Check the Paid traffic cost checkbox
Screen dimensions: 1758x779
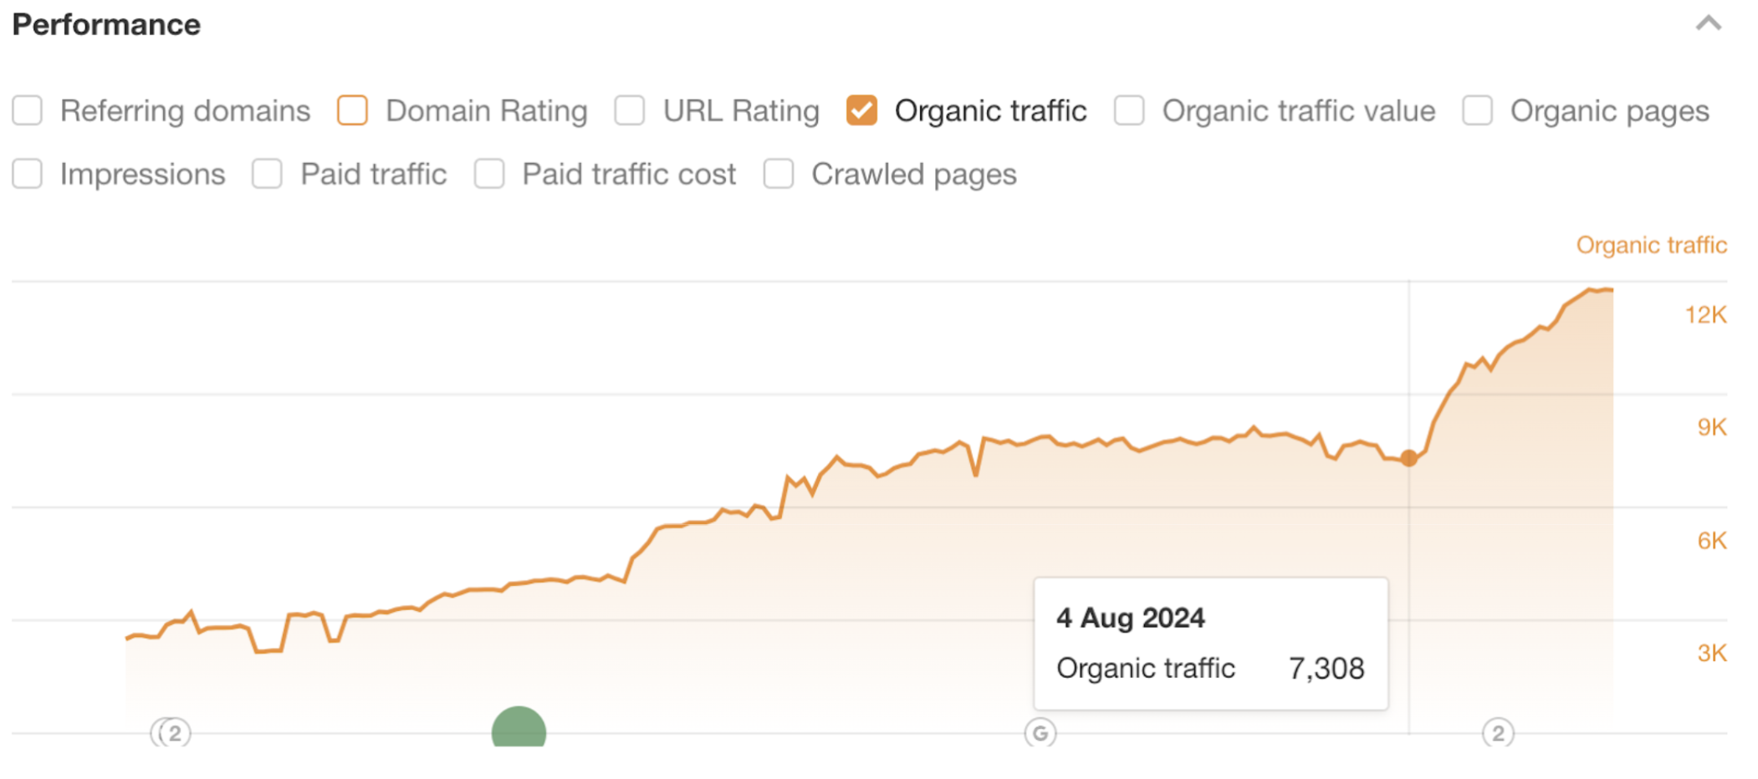pyautogui.click(x=489, y=174)
